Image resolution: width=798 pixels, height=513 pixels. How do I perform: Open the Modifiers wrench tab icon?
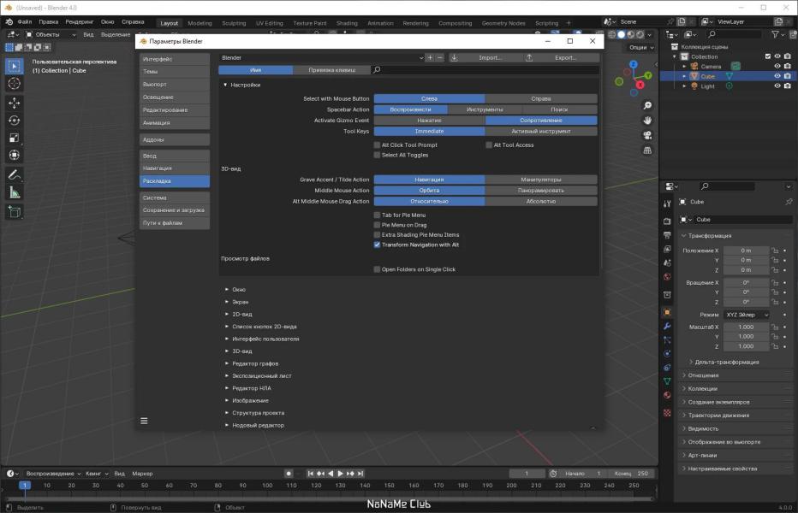[x=667, y=326]
